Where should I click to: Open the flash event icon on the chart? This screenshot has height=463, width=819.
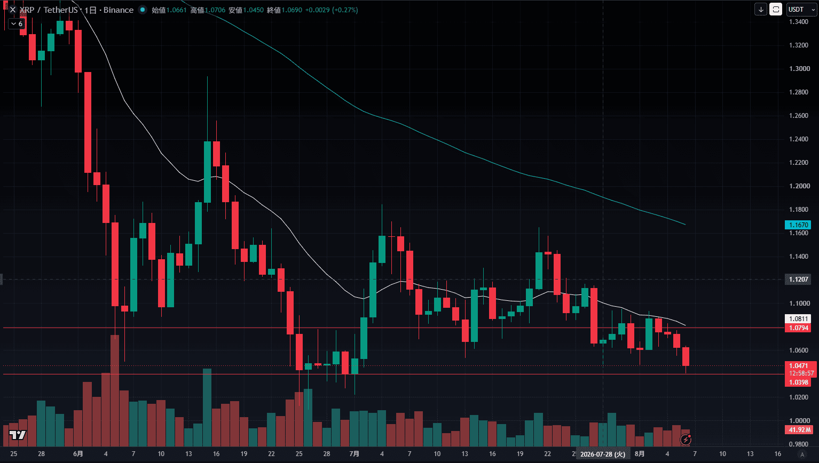coord(686,440)
